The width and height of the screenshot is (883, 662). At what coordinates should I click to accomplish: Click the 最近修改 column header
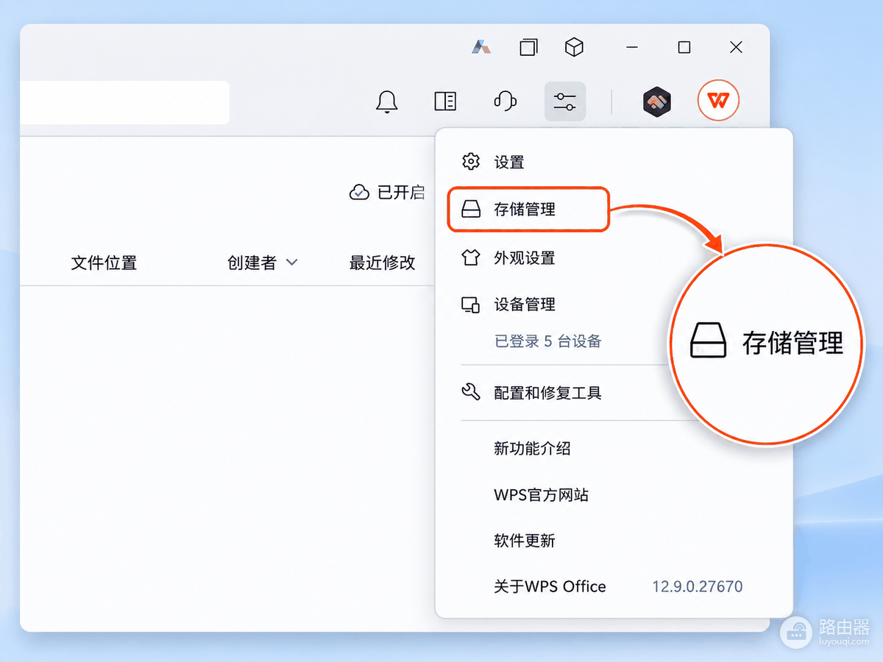(383, 263)
